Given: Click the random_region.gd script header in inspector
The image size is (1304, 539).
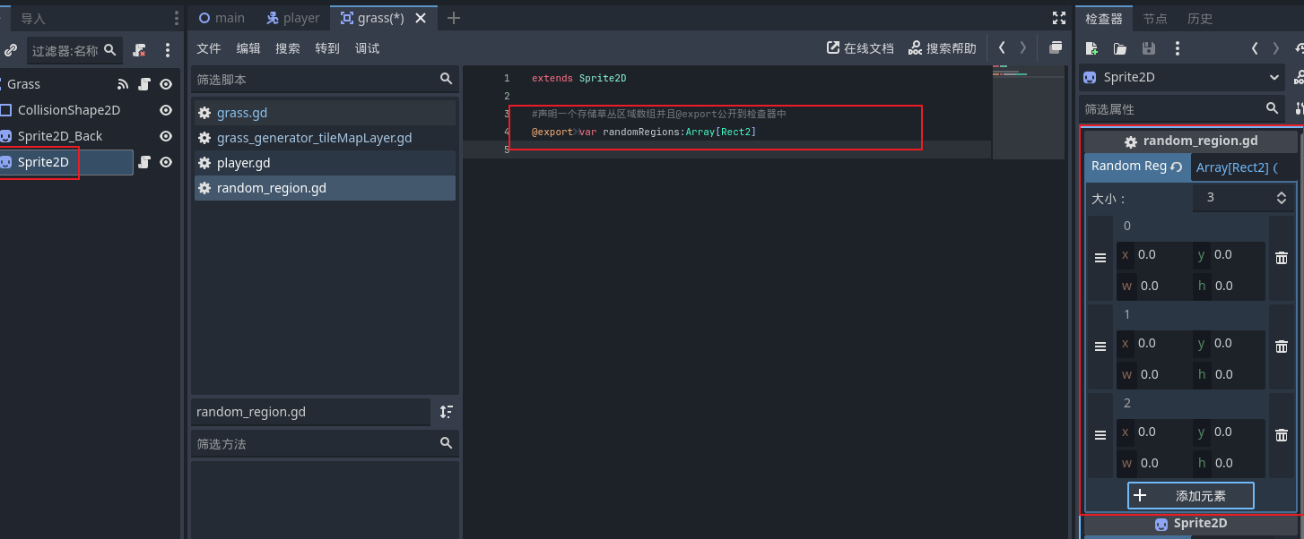Looking at the screenshot, I should (1190, 141).
